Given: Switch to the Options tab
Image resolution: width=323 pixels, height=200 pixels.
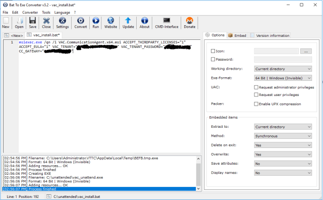Looking at the screenshot, I should 215,35.
